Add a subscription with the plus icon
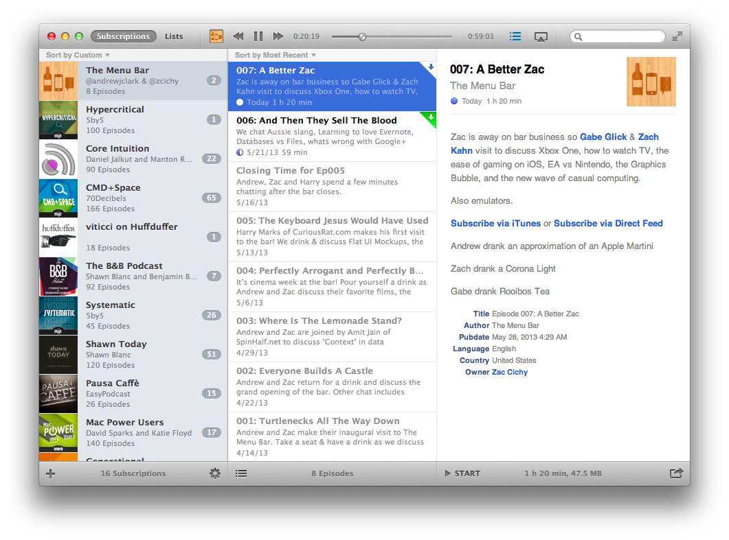Screen dimensions: 729x540 pyautogui.click(x=51, y=473)
